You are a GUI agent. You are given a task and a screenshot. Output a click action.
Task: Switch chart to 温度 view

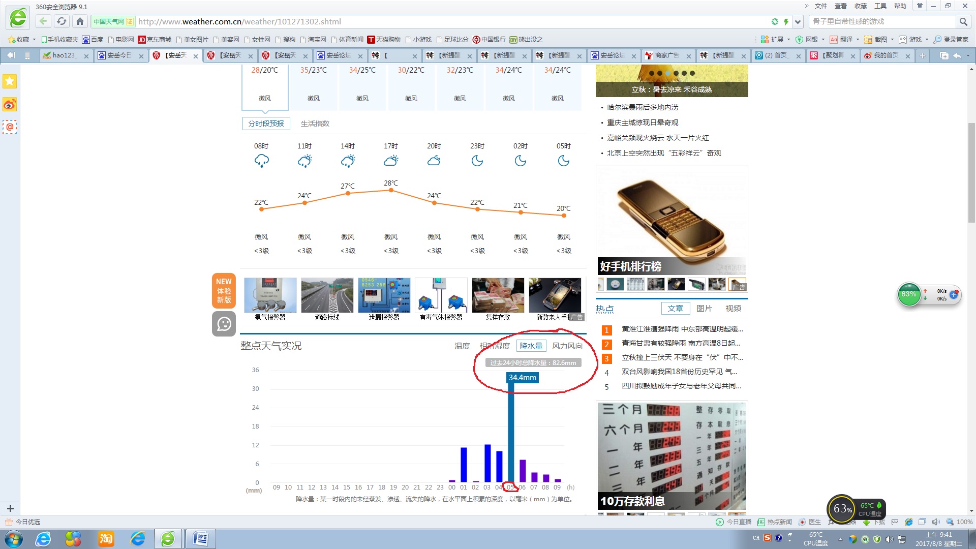[462, 346]
